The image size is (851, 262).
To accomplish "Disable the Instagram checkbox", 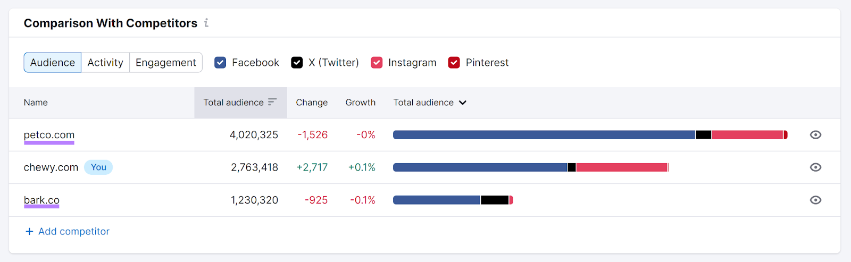I will click(377, 63).
